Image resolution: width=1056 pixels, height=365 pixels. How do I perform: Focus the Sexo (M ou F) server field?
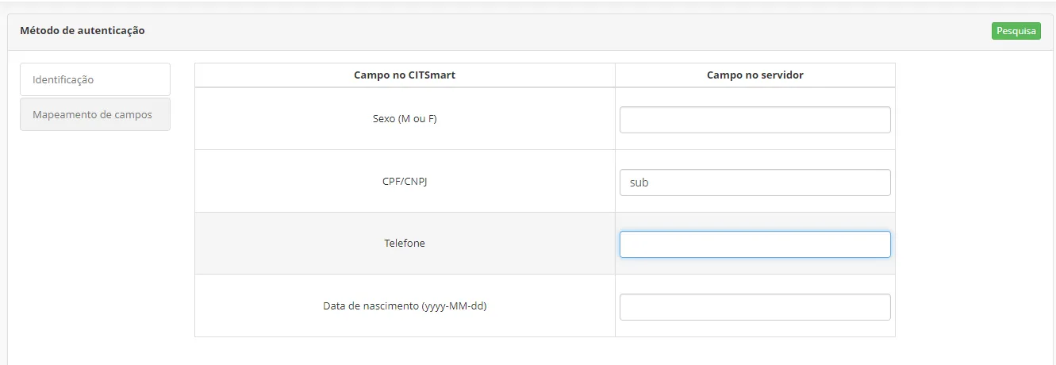755,120
